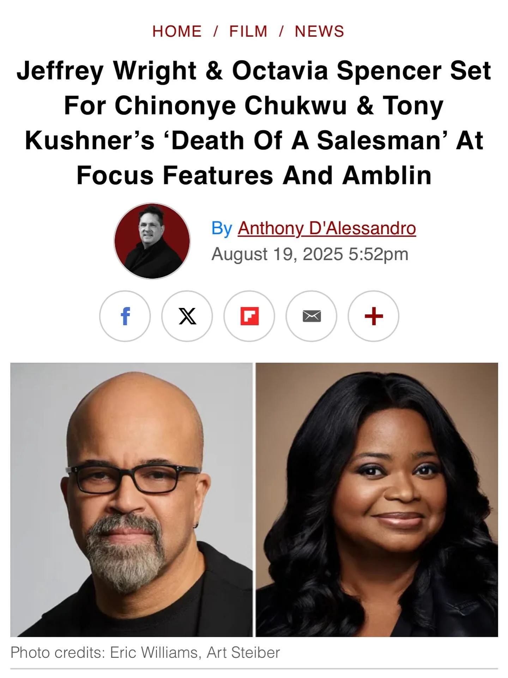Open the woman with dark hair photo
The width and height of the screenshot is (508, 678).
tap(377, 500)
